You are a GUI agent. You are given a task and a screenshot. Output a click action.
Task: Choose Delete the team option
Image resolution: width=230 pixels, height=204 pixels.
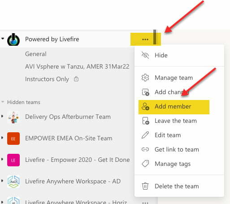pyautogui.click(x=179, y=186)
